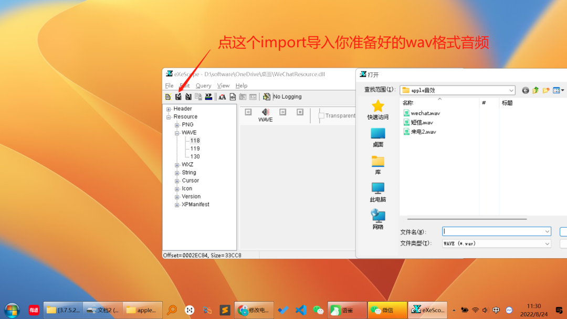Open the Edit menu in eXeScope
Screen dimensions: 567x319
[x=185, y=86]
